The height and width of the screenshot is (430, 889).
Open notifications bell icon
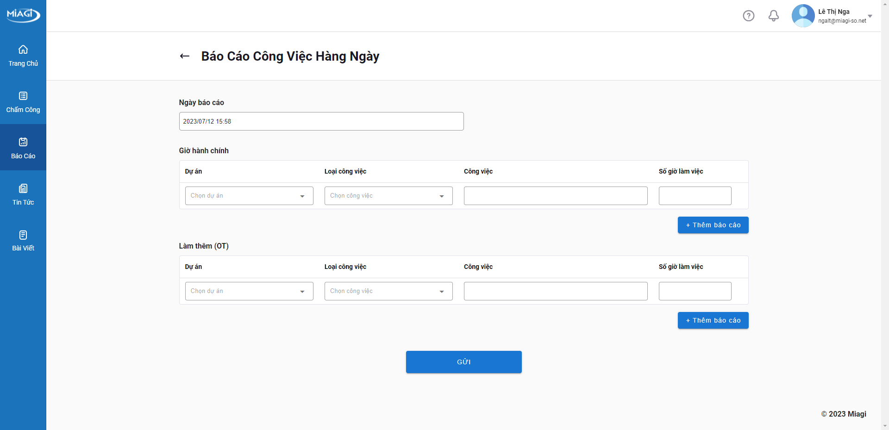click(x=773, y=16)
